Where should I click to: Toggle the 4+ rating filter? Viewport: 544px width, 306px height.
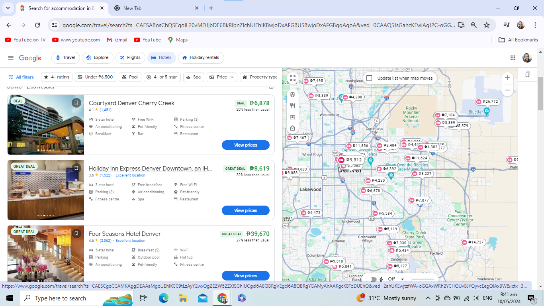point(57,77)
